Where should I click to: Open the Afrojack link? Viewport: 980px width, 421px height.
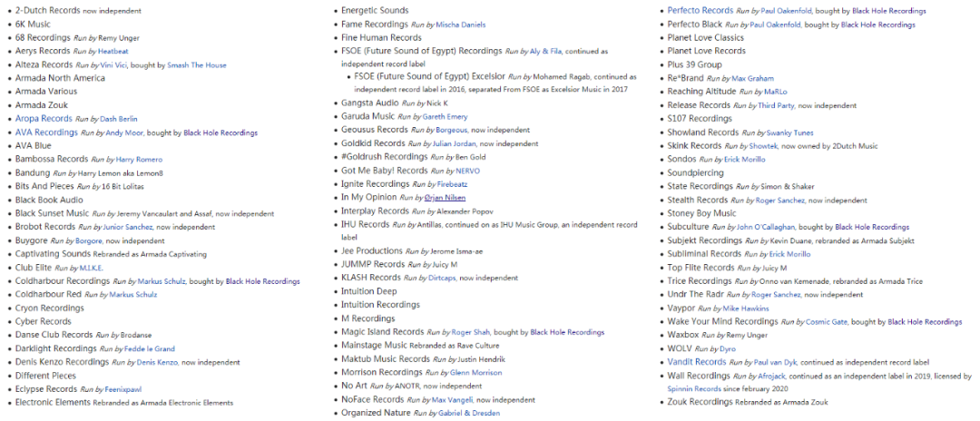772,377
